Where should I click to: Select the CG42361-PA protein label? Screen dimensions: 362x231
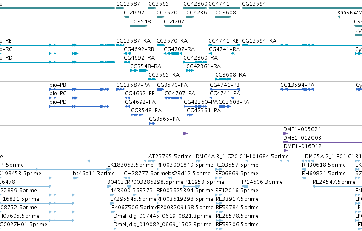coord(204,111)
